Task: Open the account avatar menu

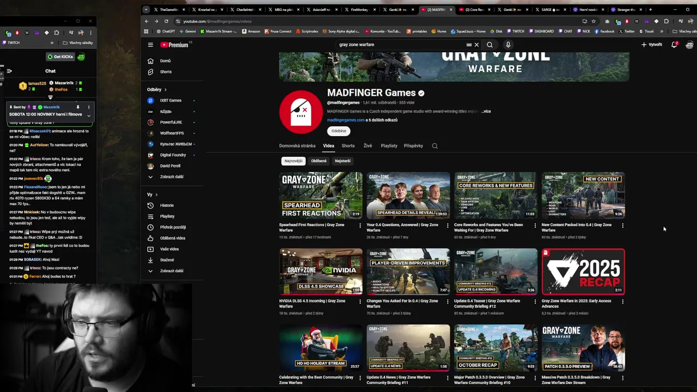Action: tap(689, 45)
